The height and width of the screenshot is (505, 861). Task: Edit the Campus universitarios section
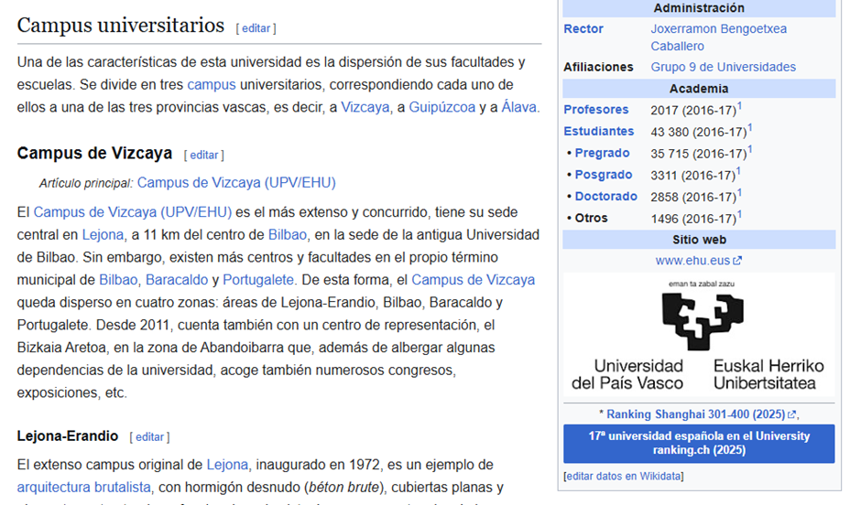click(256, 28)
